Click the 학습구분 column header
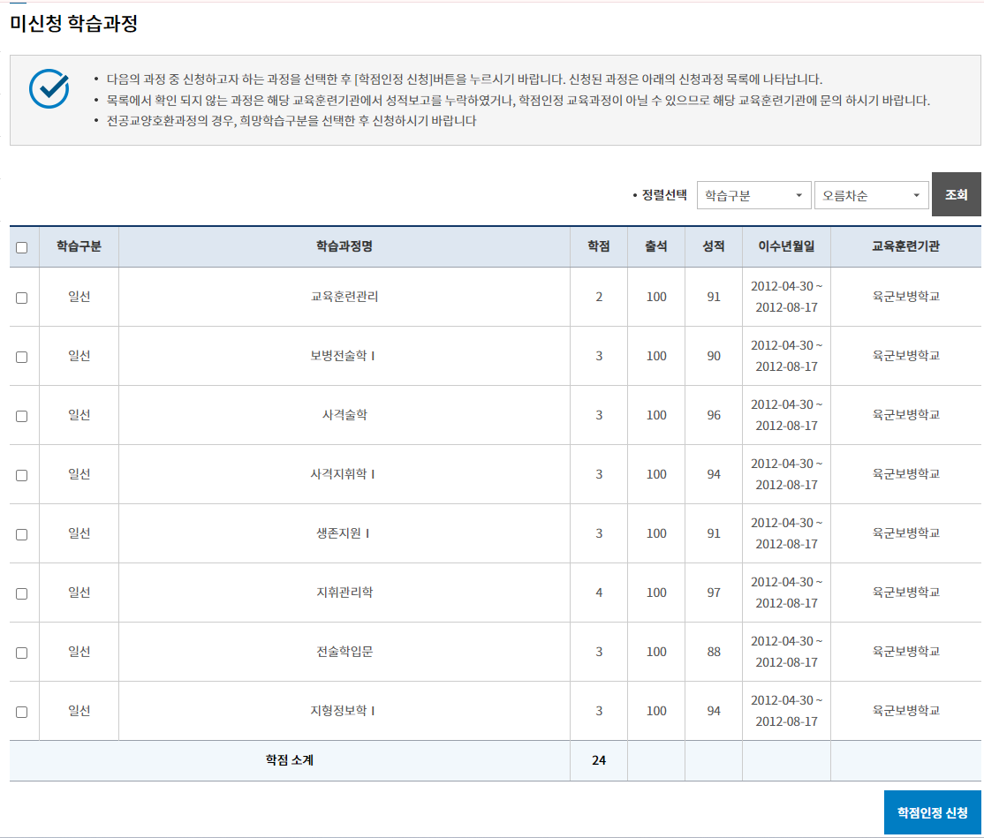The width and height of the screenshot is (984, 838). [x=79, y=246]
